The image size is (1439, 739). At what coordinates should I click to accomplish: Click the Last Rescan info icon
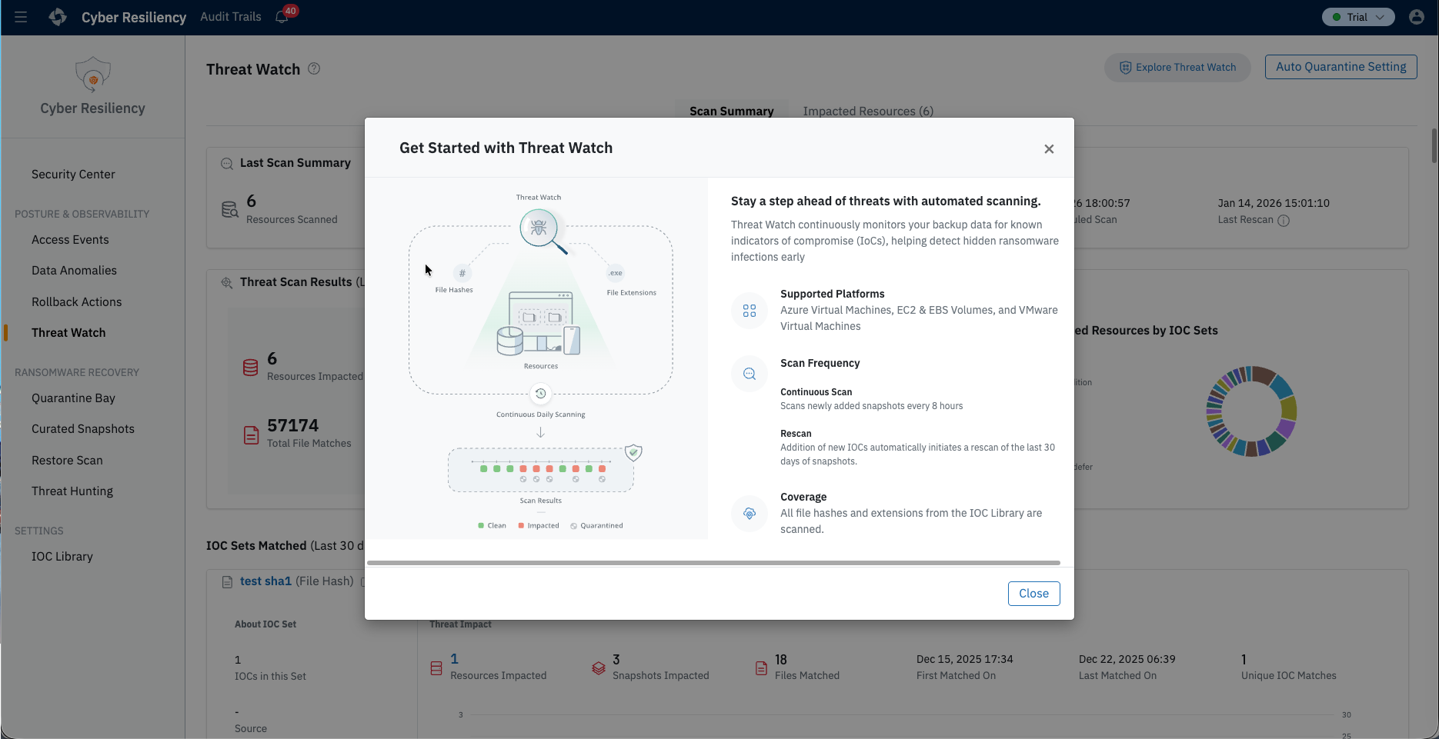pos(1284,221)
